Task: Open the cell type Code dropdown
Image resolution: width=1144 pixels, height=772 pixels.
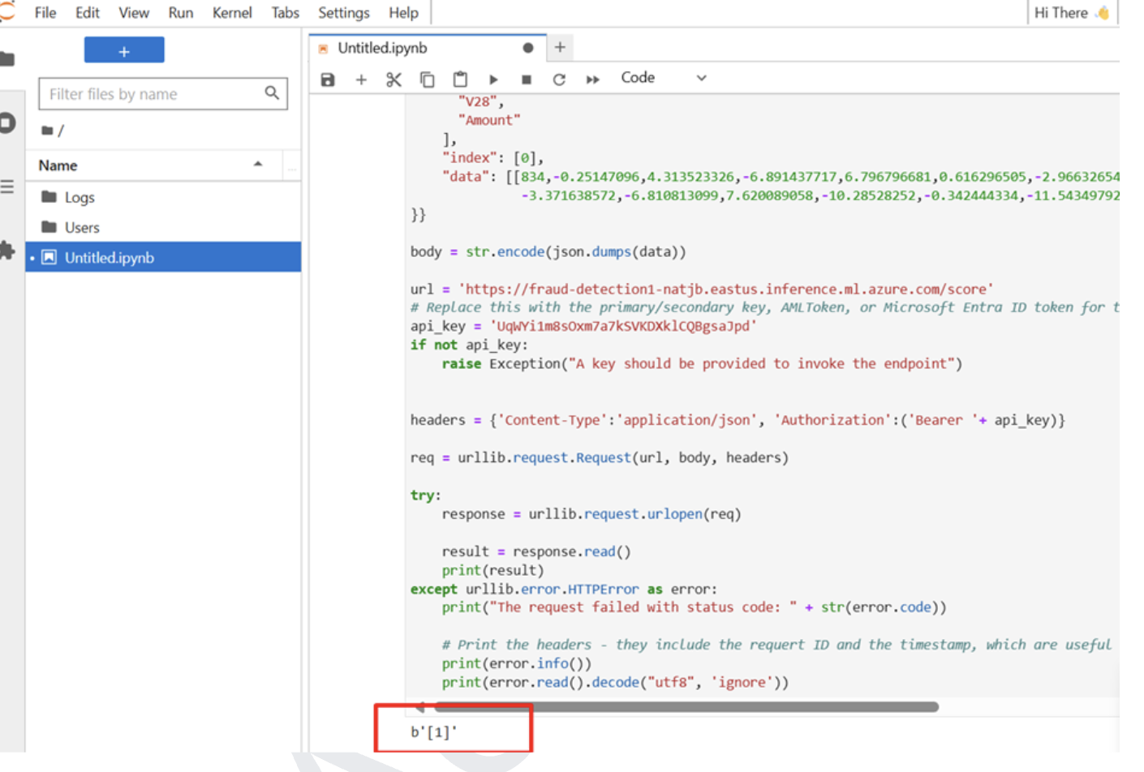Action: click(664, 78)
